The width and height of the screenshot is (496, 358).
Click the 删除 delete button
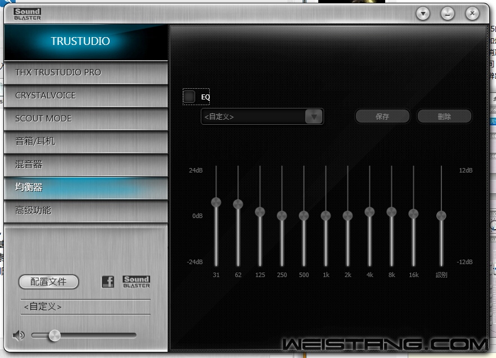point(444,117)
